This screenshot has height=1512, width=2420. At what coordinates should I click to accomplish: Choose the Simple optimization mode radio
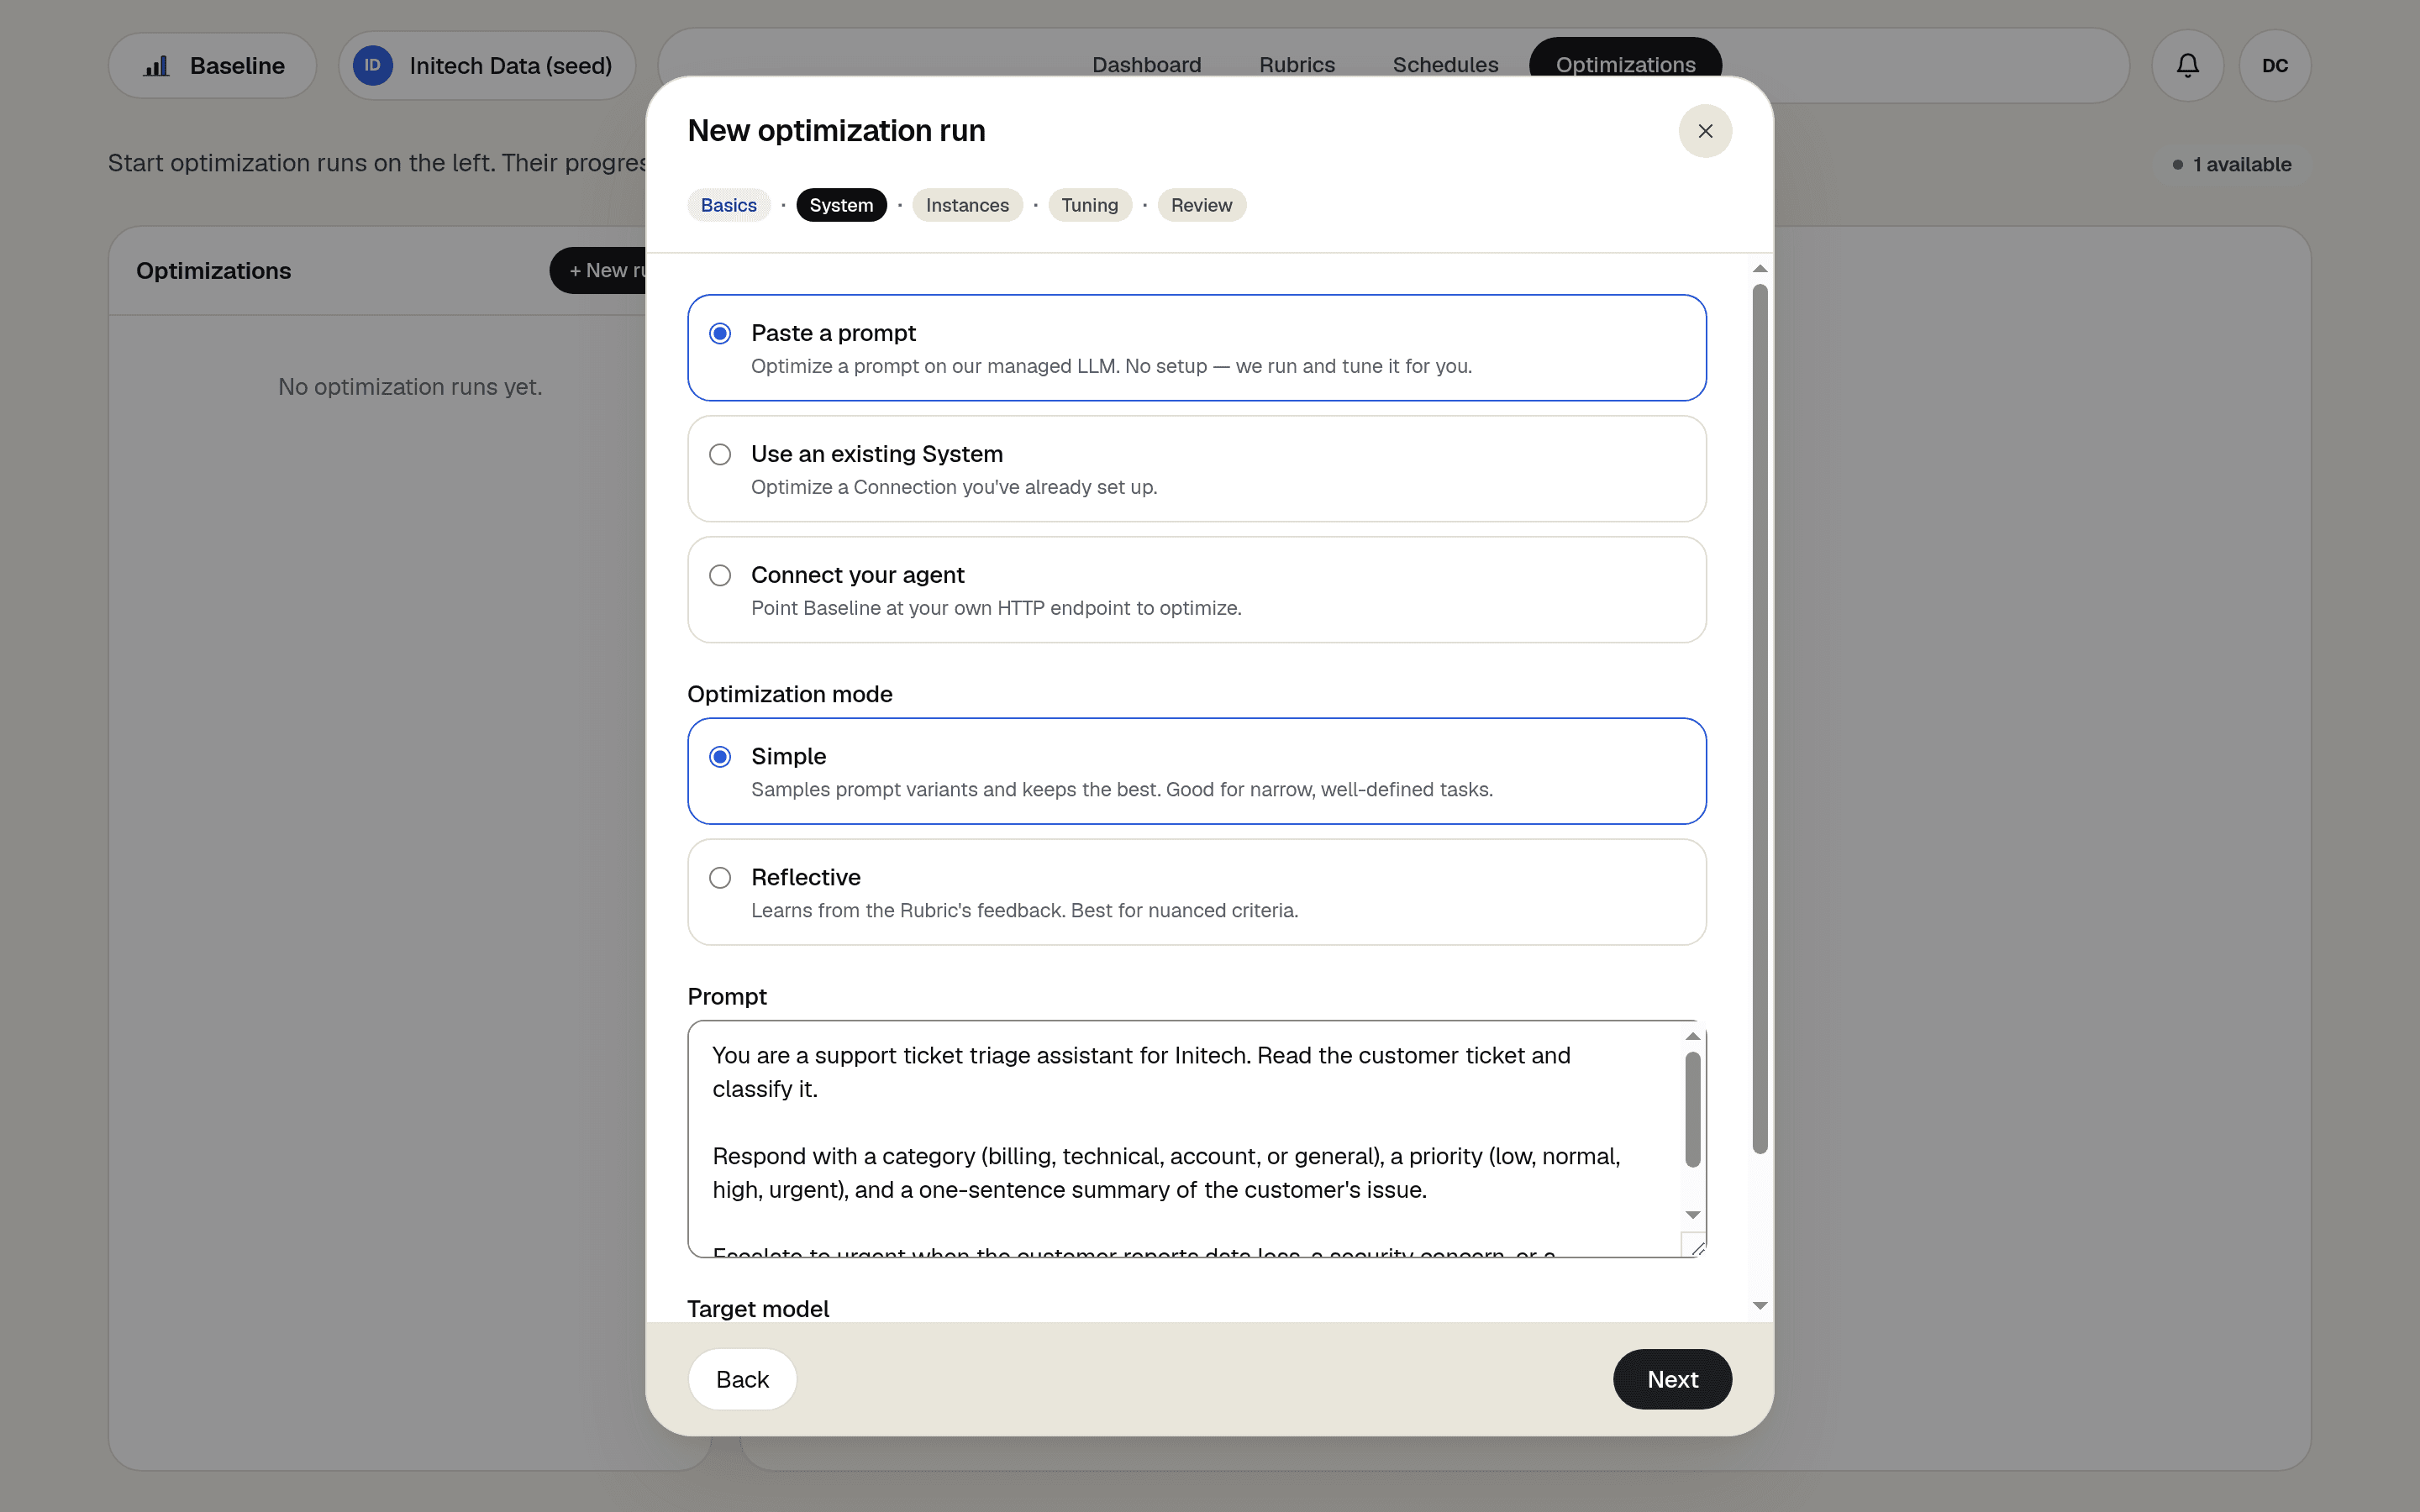720,757
